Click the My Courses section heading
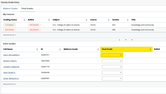 9,14
